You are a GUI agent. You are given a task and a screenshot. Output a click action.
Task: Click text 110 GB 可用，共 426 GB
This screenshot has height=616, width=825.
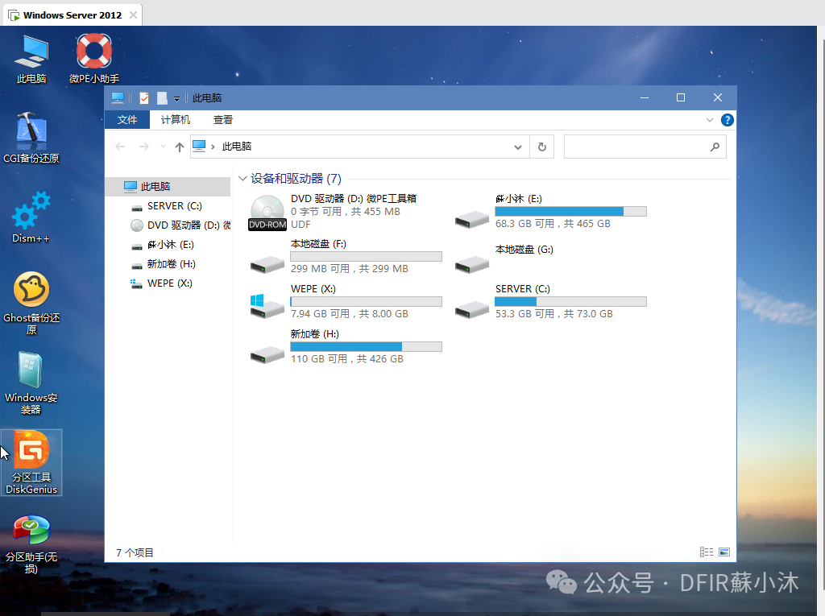347,359
